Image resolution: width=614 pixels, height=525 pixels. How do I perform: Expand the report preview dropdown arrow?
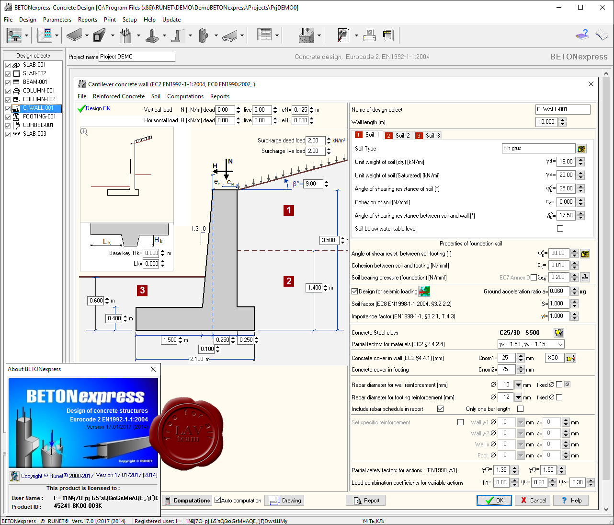pos(356,35)
